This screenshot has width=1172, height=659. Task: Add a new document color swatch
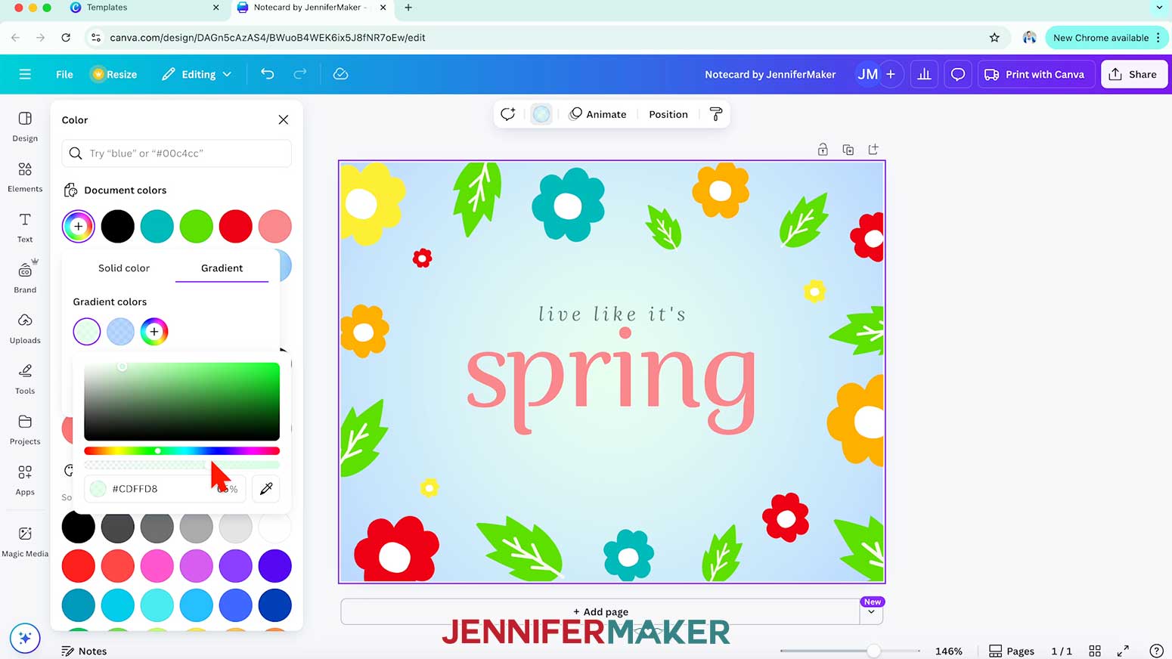[78, 226]
